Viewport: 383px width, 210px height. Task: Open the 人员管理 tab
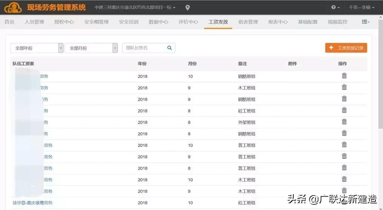(34, 22)
